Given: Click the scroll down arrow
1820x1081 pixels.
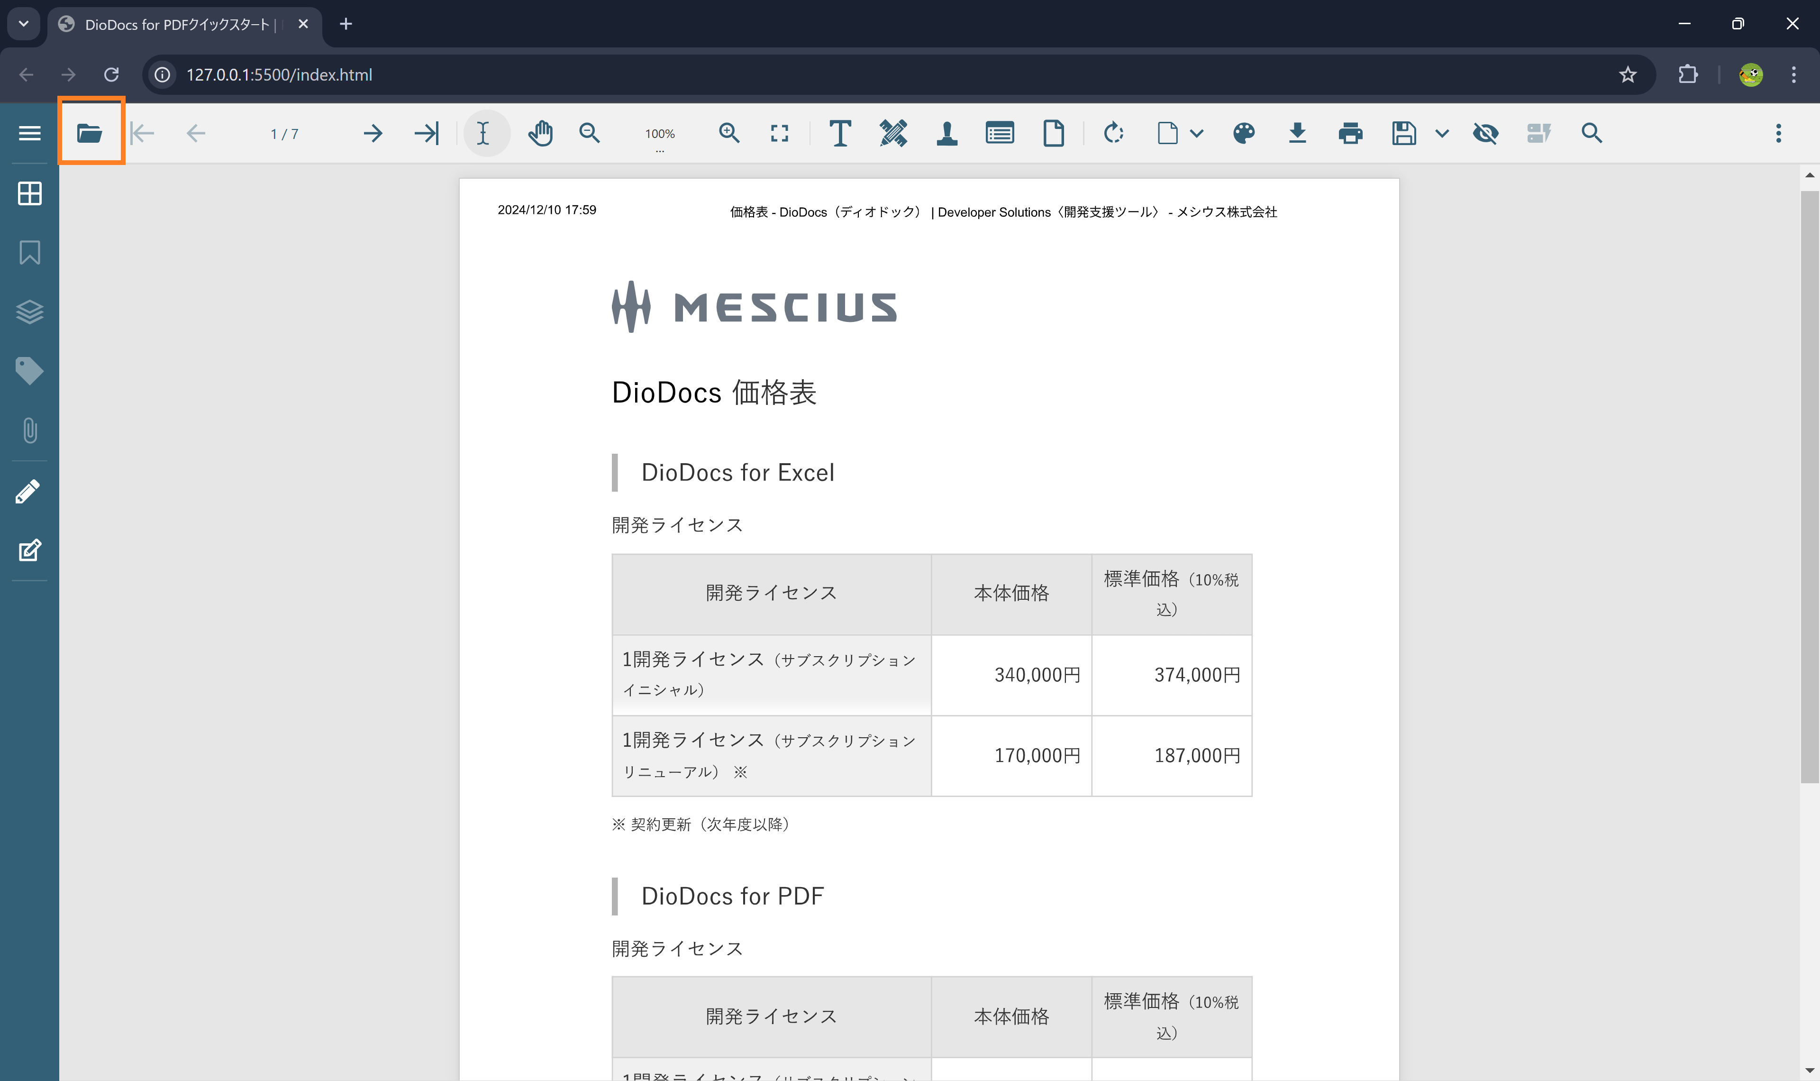Looking at the screenshot, I should point(1810,1071).
